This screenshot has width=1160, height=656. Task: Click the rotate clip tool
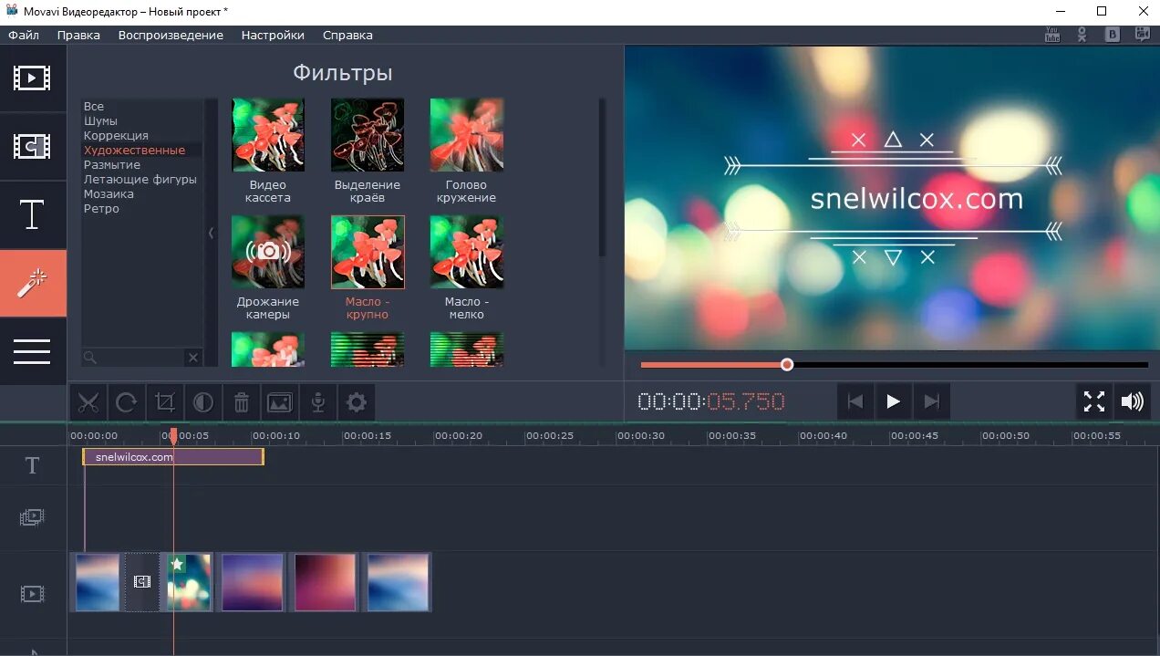(127, 402)
